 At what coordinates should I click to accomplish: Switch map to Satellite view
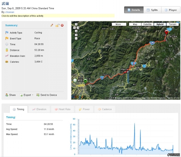click(147, 24)
